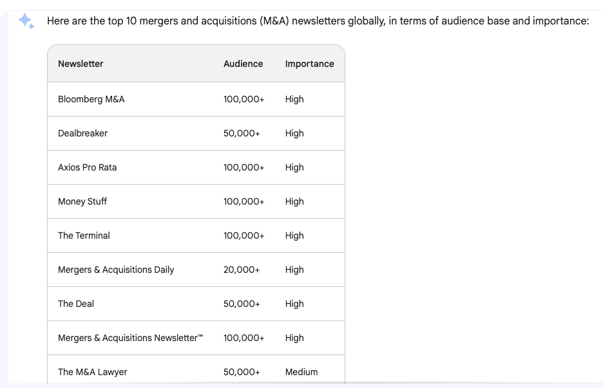Click Mergers & Acquisitions Daily audience value 20,000+
Viewport: 603px width, 388px height.
pos(242,270)
